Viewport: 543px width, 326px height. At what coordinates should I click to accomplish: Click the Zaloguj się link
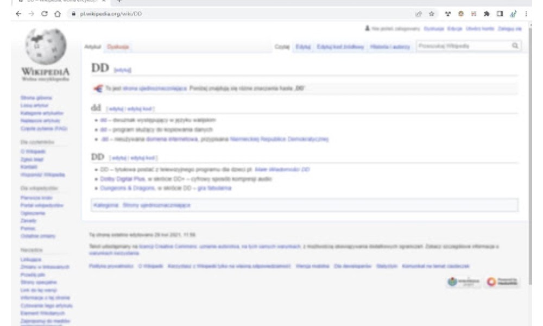[x=510, y=29]
